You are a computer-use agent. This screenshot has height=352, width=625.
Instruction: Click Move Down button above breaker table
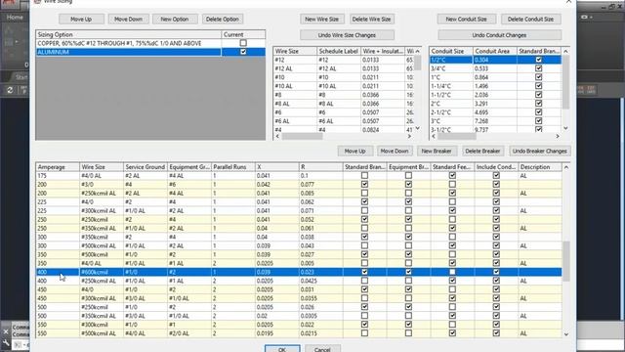[395, 152]
